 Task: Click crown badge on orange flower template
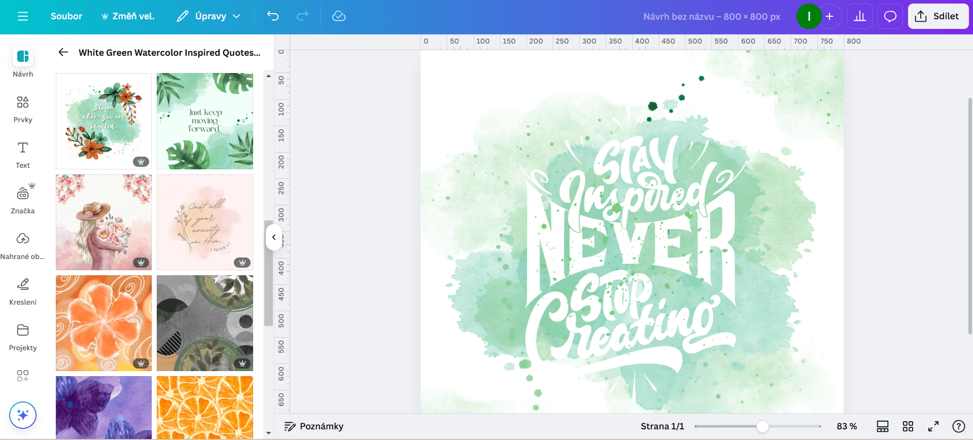point(141,363)
